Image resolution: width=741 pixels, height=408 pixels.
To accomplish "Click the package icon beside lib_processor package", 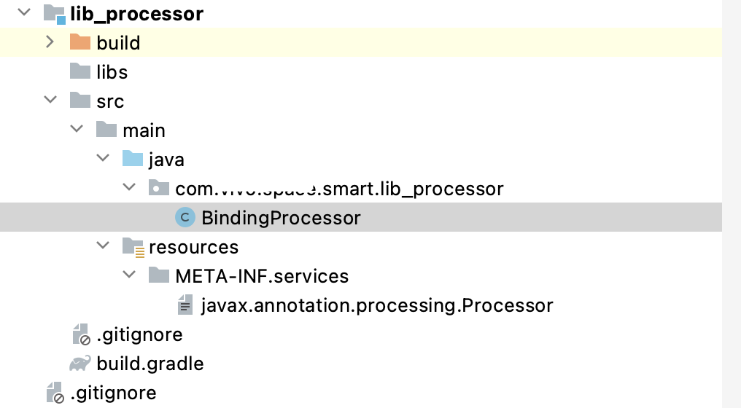I will tap(159, 188).
